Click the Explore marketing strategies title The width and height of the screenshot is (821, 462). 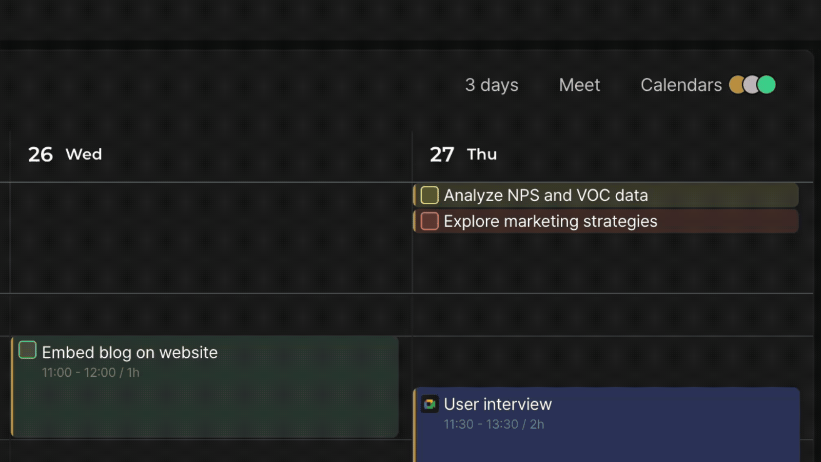click(551, 221)
